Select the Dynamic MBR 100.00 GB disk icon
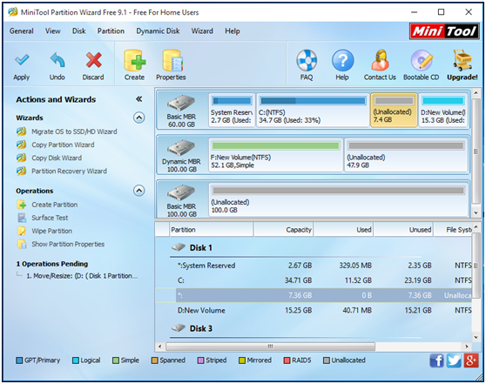Screen dimensions: 486x384 click(x=181, y=148)
